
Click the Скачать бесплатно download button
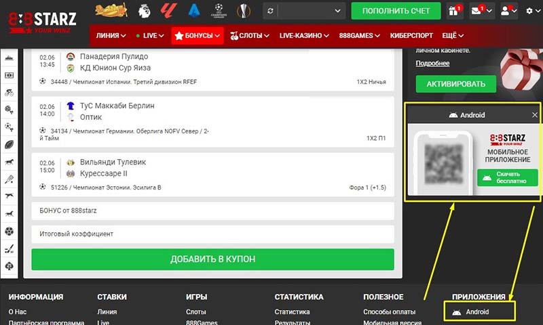point(507,177)
